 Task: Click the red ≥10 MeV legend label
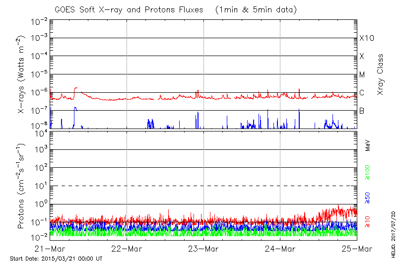[368, 222]
